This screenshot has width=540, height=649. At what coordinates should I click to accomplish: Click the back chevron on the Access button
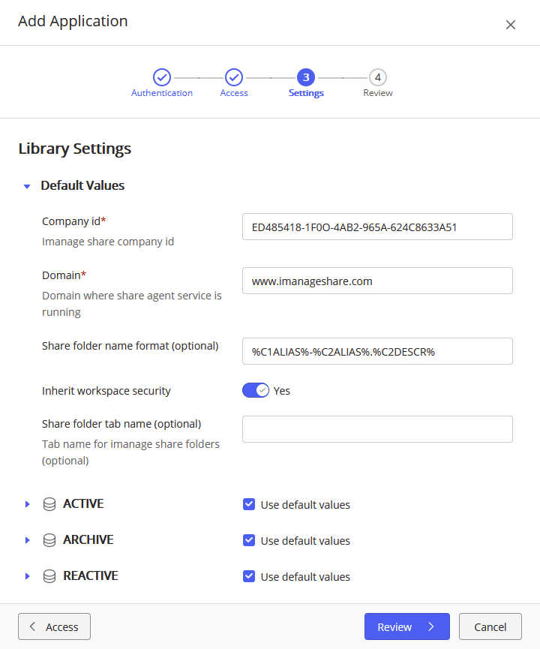tap(31, 626)
